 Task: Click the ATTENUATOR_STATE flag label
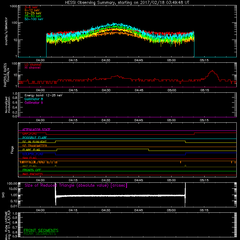coord(36,130)
